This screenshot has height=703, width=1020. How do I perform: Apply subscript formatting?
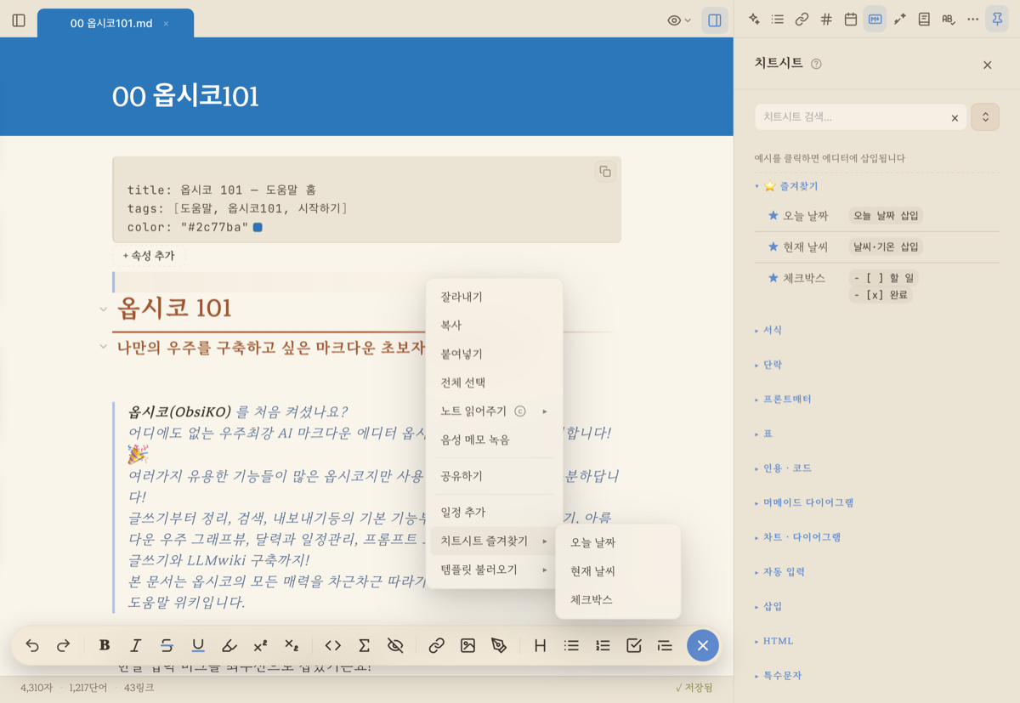(x=292, y=646)
